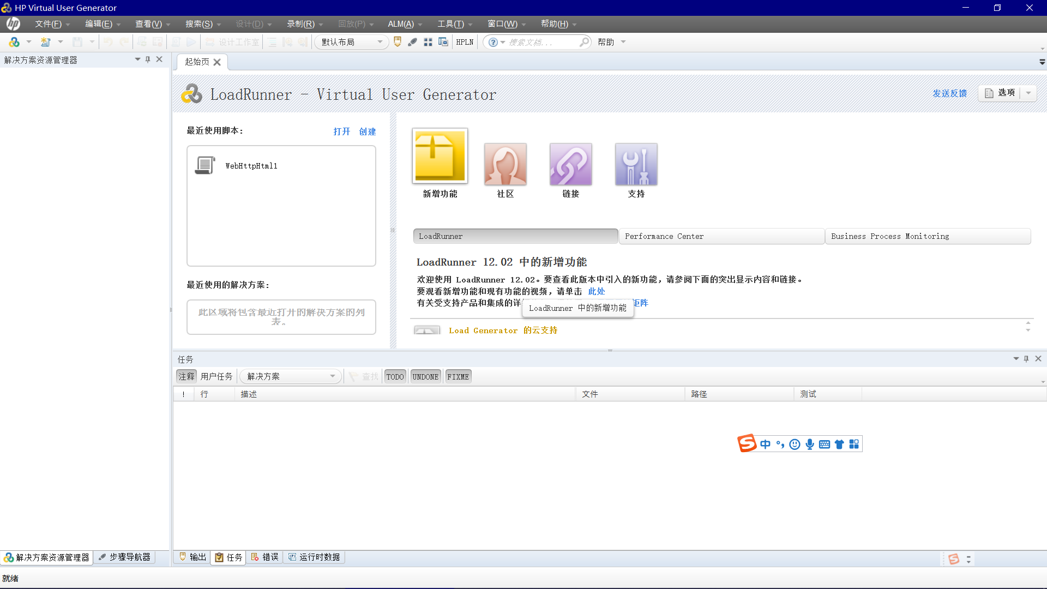Screen dimensions: 1047x589
Task: Close the 任务 panel
Action: 1038,358
